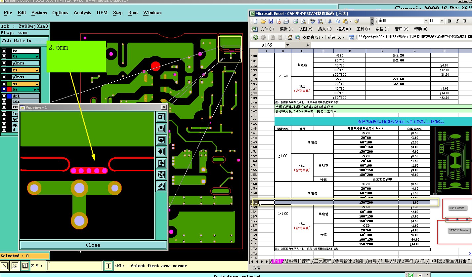
Task: Click Excel New workbook icon
Action: (x=255, y=21)
